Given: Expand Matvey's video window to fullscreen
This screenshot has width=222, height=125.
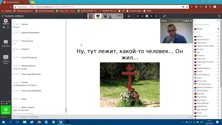Looking at the screenshot, I should tap(184, 21).
